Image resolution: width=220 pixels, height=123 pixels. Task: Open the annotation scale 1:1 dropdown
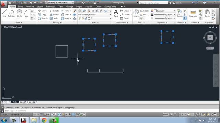click(x=183, y=115)
